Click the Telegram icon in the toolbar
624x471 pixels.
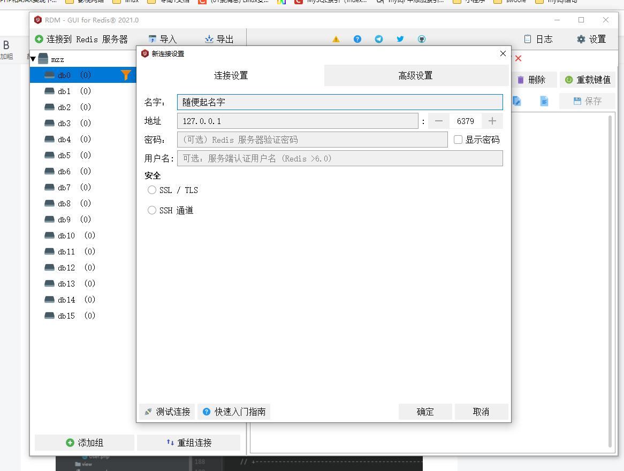(379, 38)
